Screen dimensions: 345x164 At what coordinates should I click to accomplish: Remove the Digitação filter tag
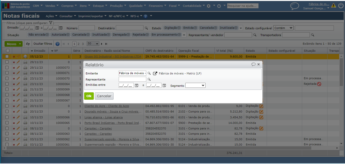(179, 28)
